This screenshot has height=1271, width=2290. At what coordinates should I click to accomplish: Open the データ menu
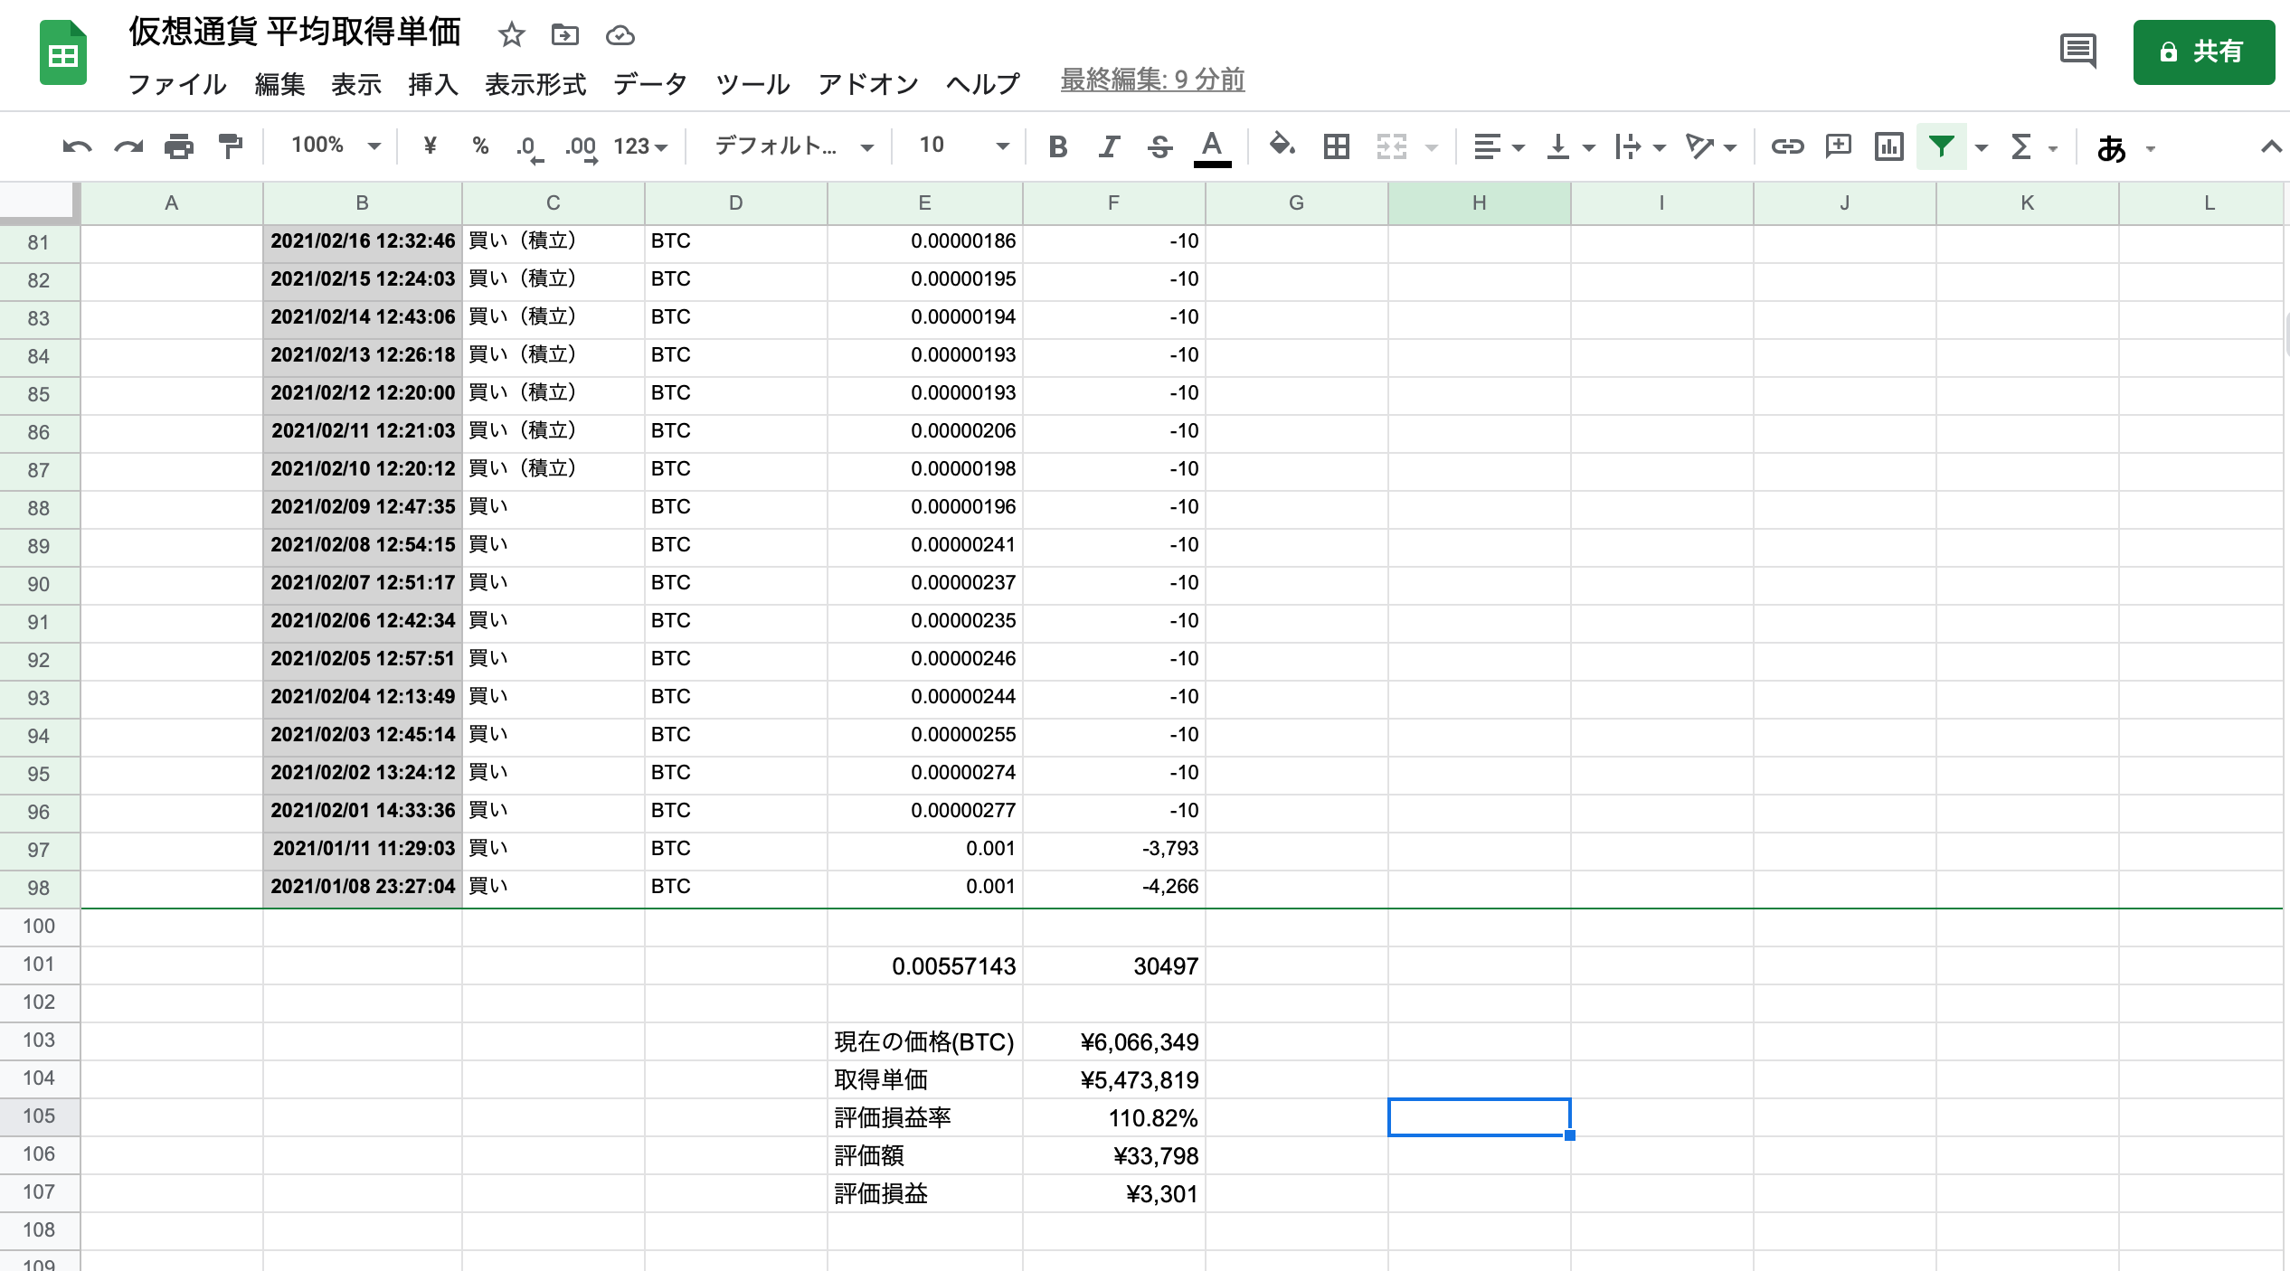tap(650, 84)
